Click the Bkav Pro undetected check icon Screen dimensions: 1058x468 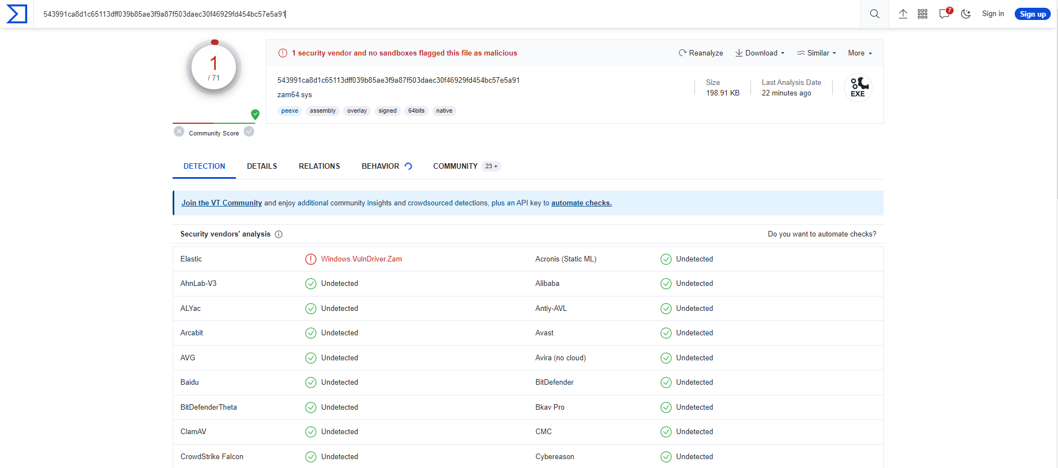pos(666,407)
